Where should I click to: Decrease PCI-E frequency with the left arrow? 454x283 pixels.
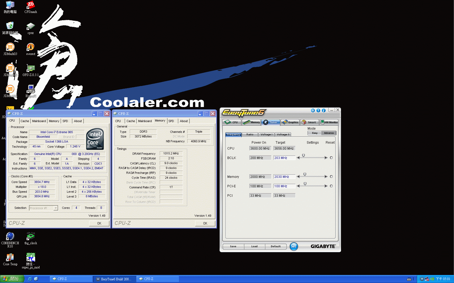coord(298,186)
